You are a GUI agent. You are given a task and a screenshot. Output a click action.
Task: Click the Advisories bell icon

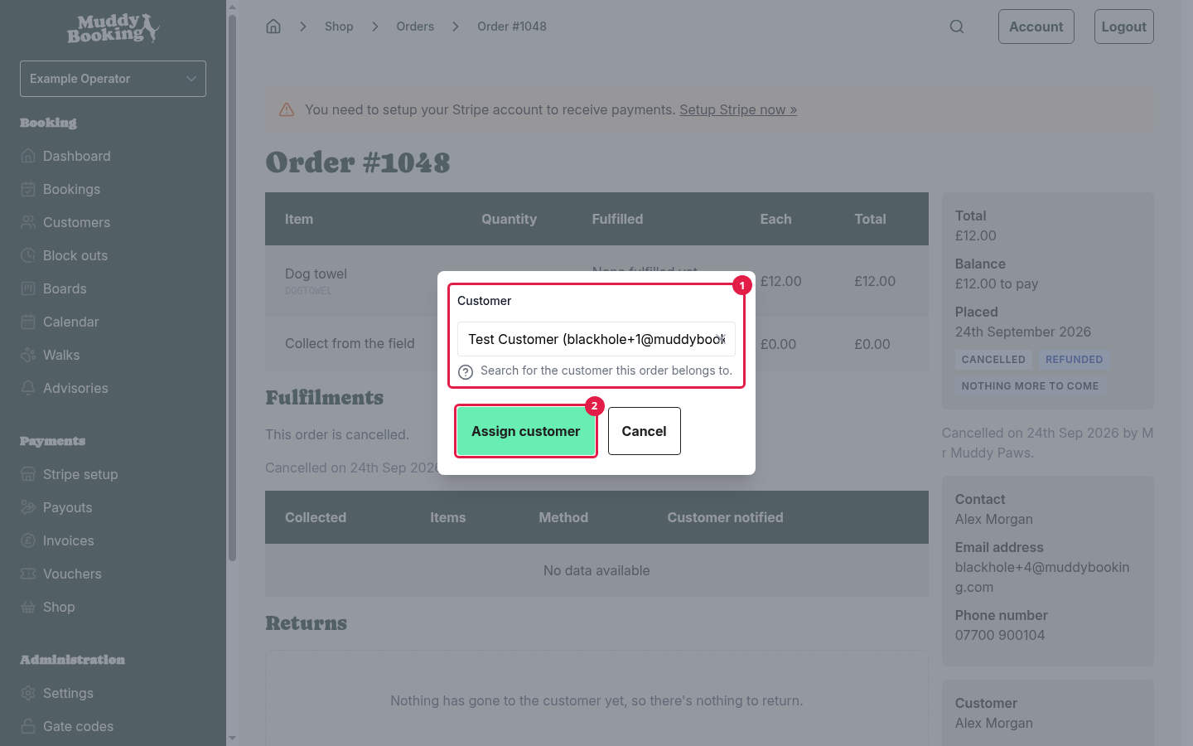tap(28, 388)
